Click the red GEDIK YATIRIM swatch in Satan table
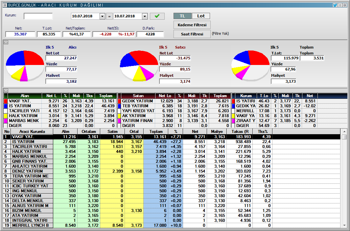This screenshot has width=350, height=231. [x=119, y=101]
